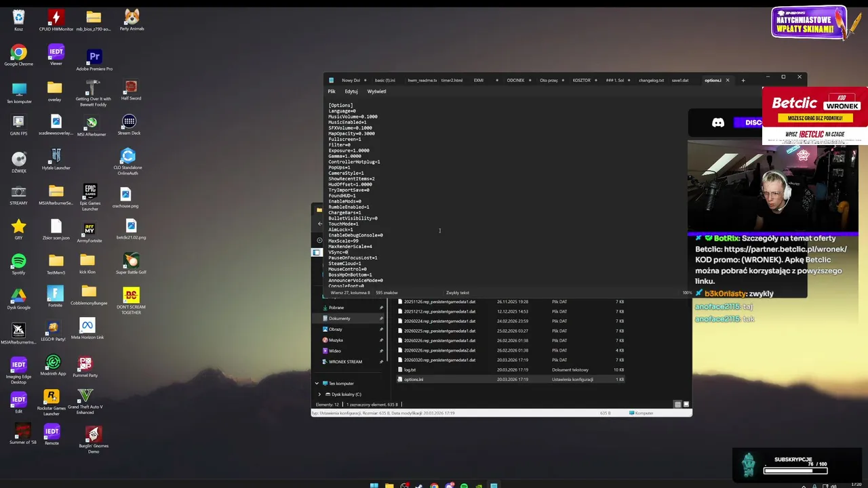Open the ArmyFortnite desktop shortcut
The width and height of the screenshot is (868, 488).
click(89, 232)
